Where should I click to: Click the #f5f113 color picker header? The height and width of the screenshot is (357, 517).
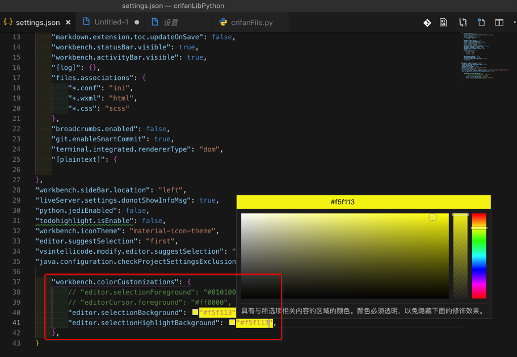pos(363,201)
